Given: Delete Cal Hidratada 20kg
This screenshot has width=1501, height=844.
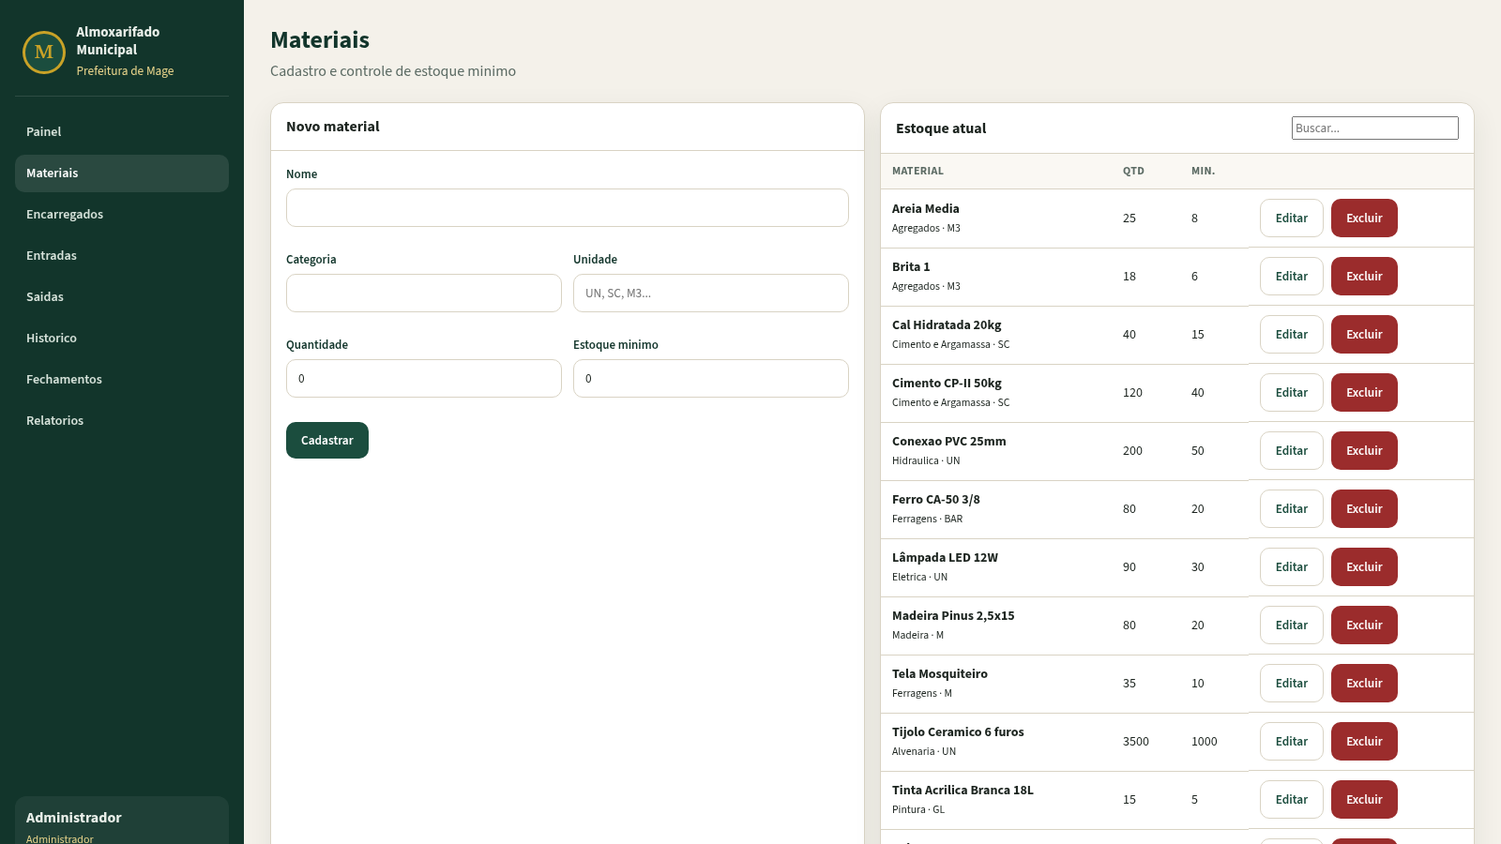Looking at the screenshot, I should tap(1364, 335).
